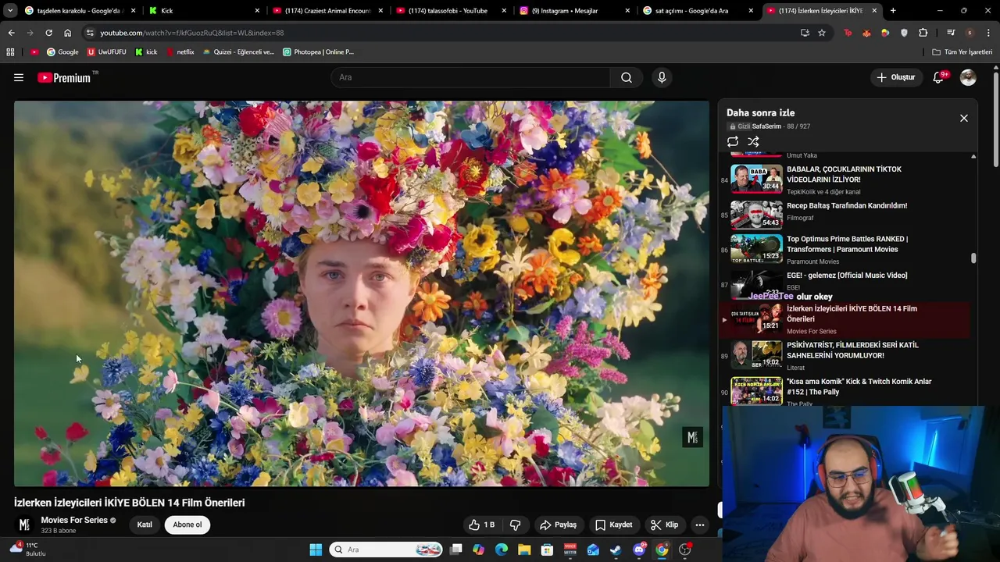Go to browser home page
This screenshot has height=562, width=1000.
(67, 33)
